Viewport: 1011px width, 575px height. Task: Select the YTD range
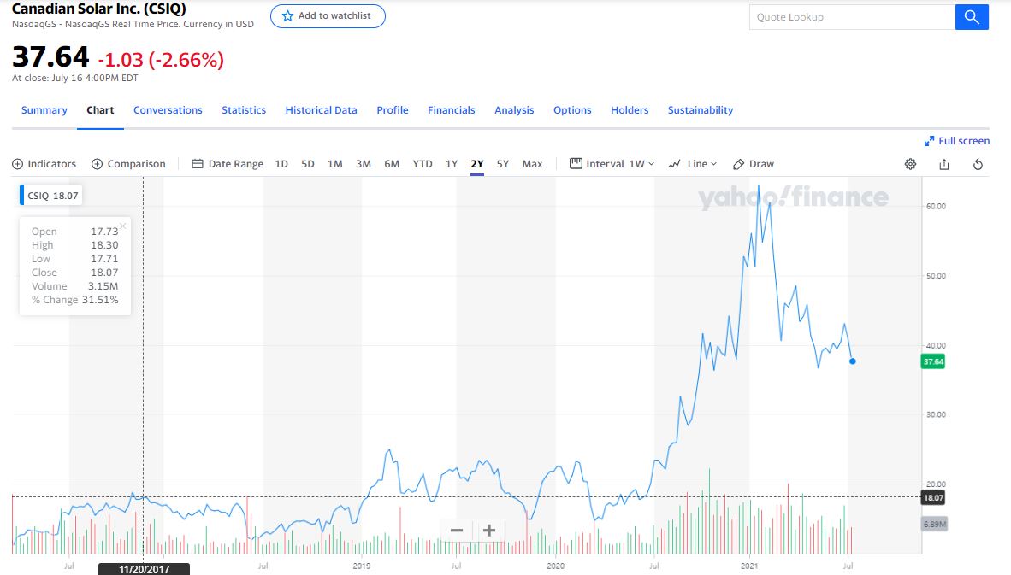[423, 164]
